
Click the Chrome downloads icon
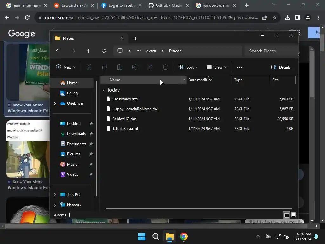(x=288, y=18)
